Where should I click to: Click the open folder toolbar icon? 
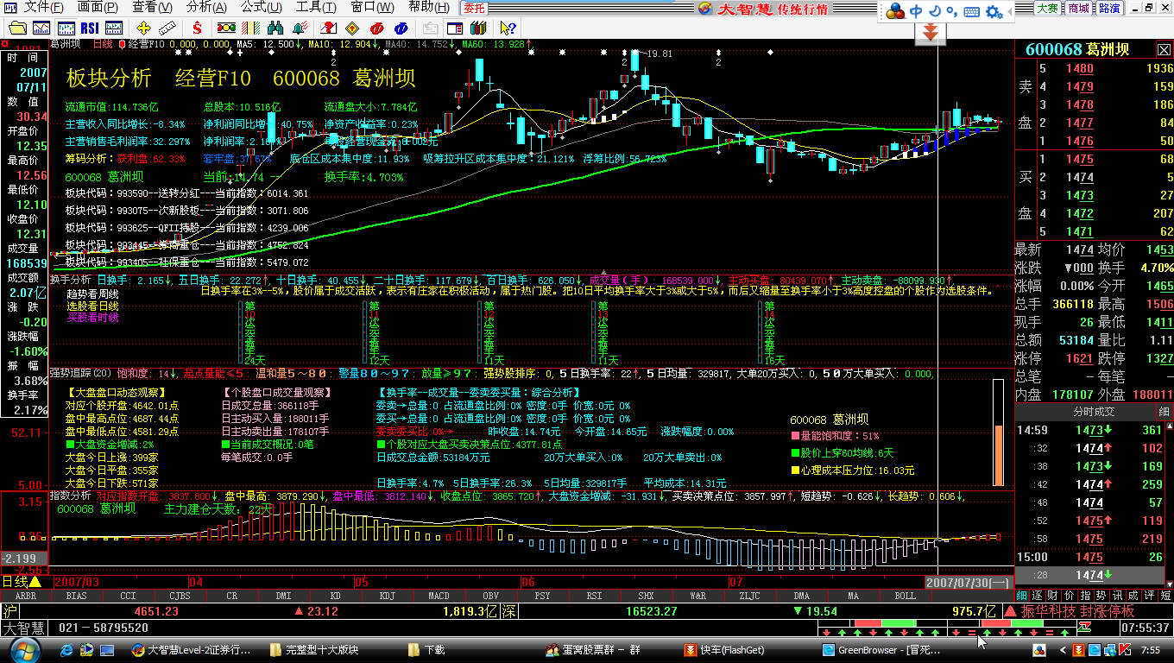[18, 28]
